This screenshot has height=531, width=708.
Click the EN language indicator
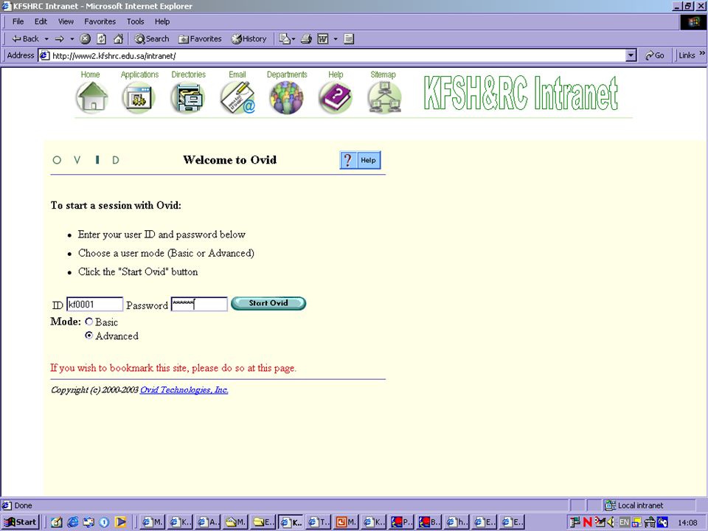624,522
